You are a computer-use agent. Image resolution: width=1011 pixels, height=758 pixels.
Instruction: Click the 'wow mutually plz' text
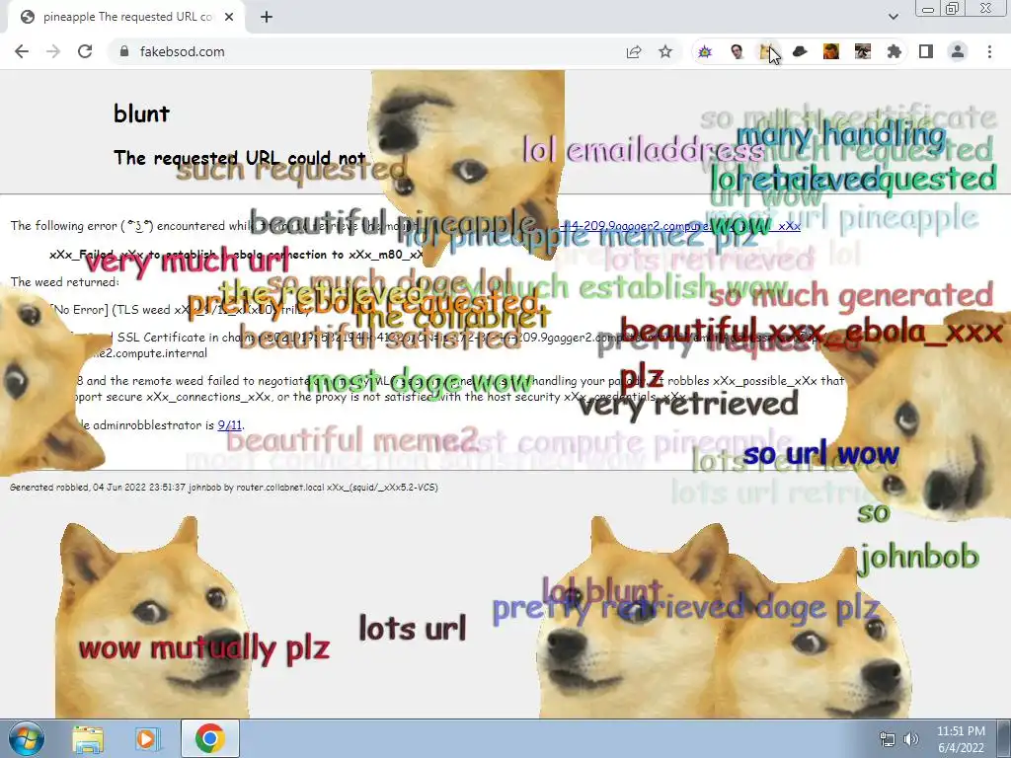pyautogui.click(x=203, y=647)
